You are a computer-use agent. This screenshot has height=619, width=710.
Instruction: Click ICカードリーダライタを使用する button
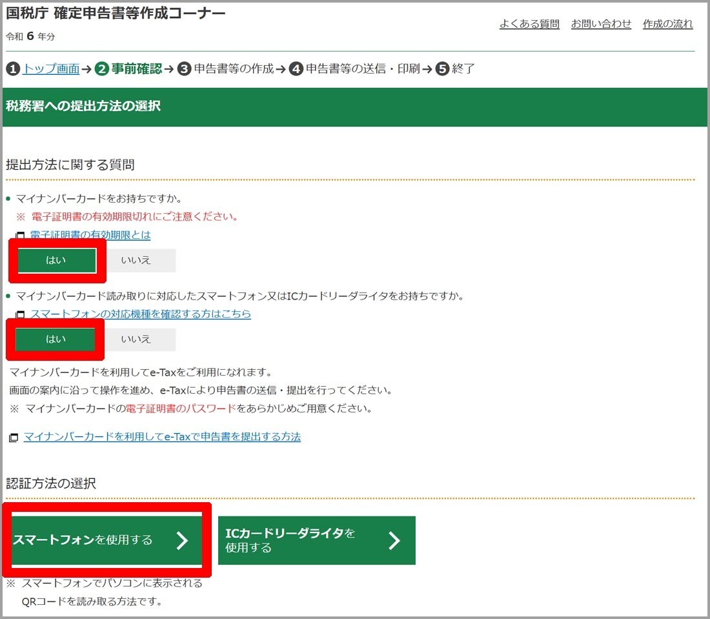(x=316, y=540)
